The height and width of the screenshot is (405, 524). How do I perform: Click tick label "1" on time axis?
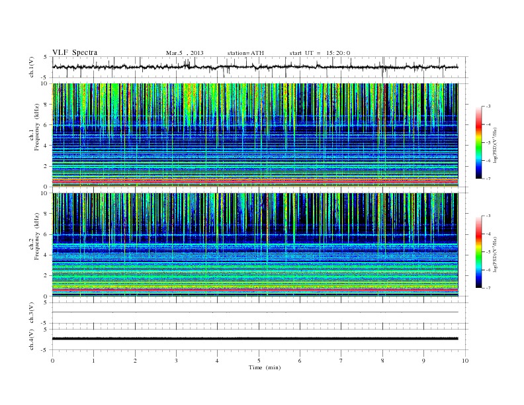click(93, 361)
